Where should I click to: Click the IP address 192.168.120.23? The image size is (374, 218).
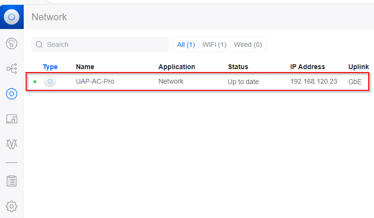pos(314,82)
